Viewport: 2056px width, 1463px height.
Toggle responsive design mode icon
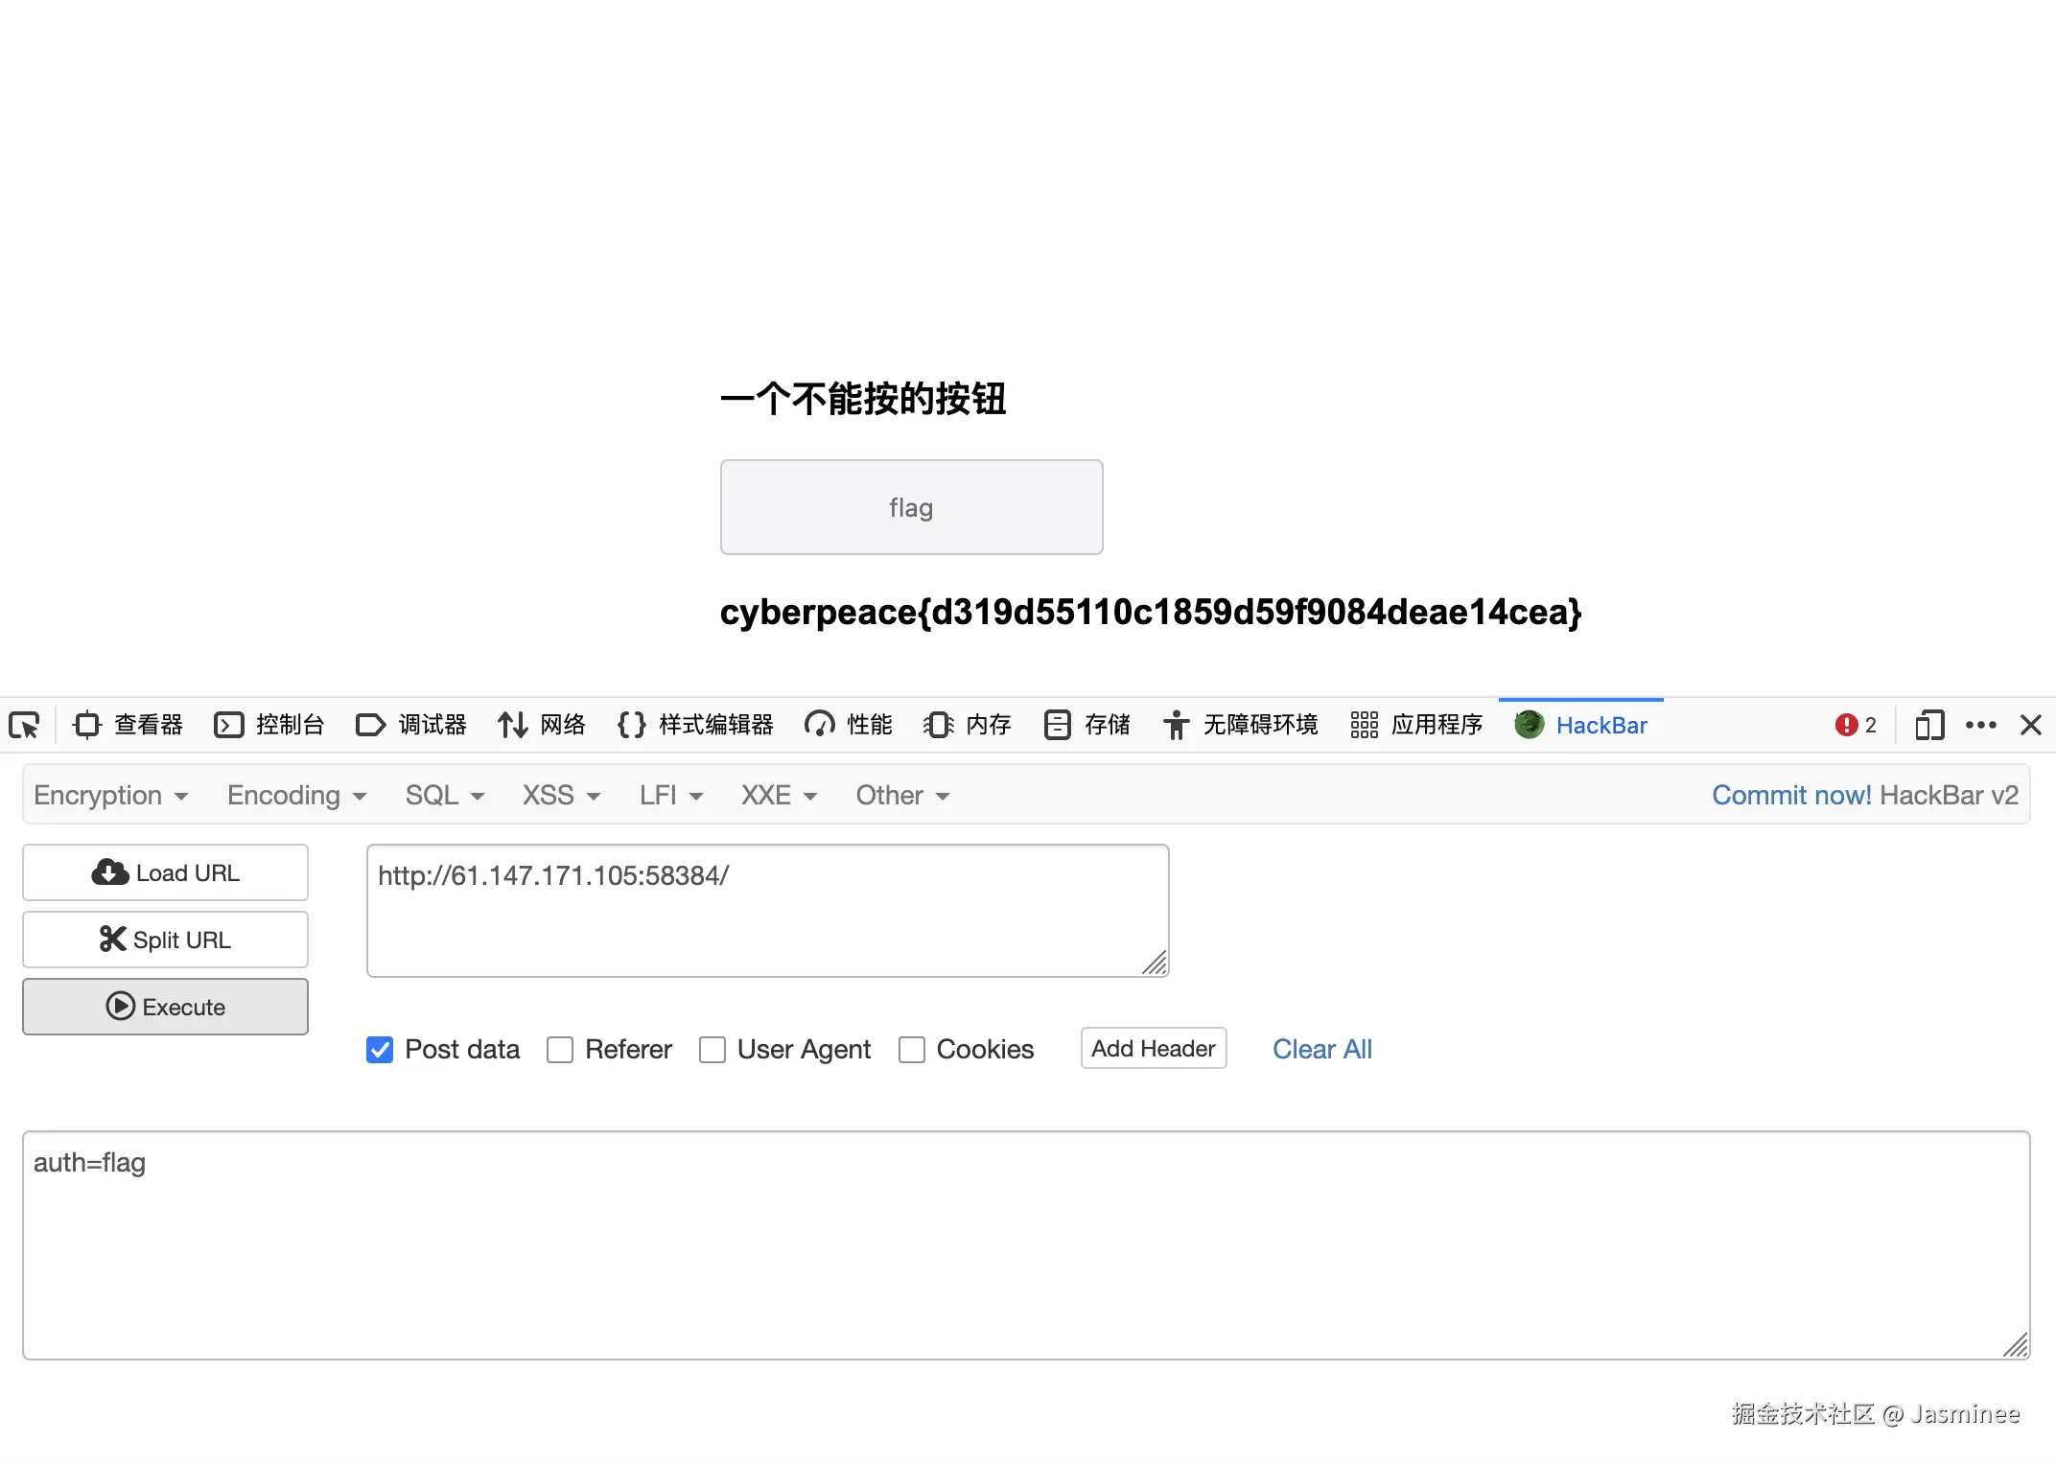point(1928,725)
